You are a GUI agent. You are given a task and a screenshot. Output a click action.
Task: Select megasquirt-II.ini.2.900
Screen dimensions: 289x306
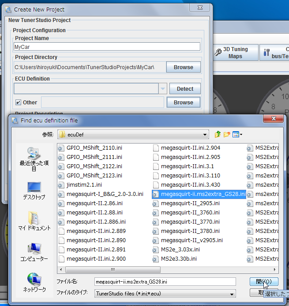(96, 259)
